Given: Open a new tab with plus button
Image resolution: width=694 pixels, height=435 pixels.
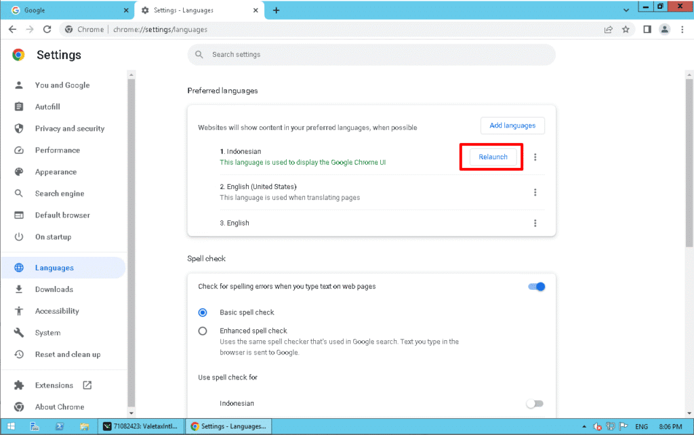Looking at the screenshot, I should tap(277, 10).
